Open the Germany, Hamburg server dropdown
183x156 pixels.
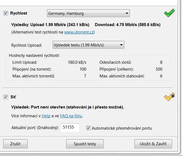click(x=88, y=13)
